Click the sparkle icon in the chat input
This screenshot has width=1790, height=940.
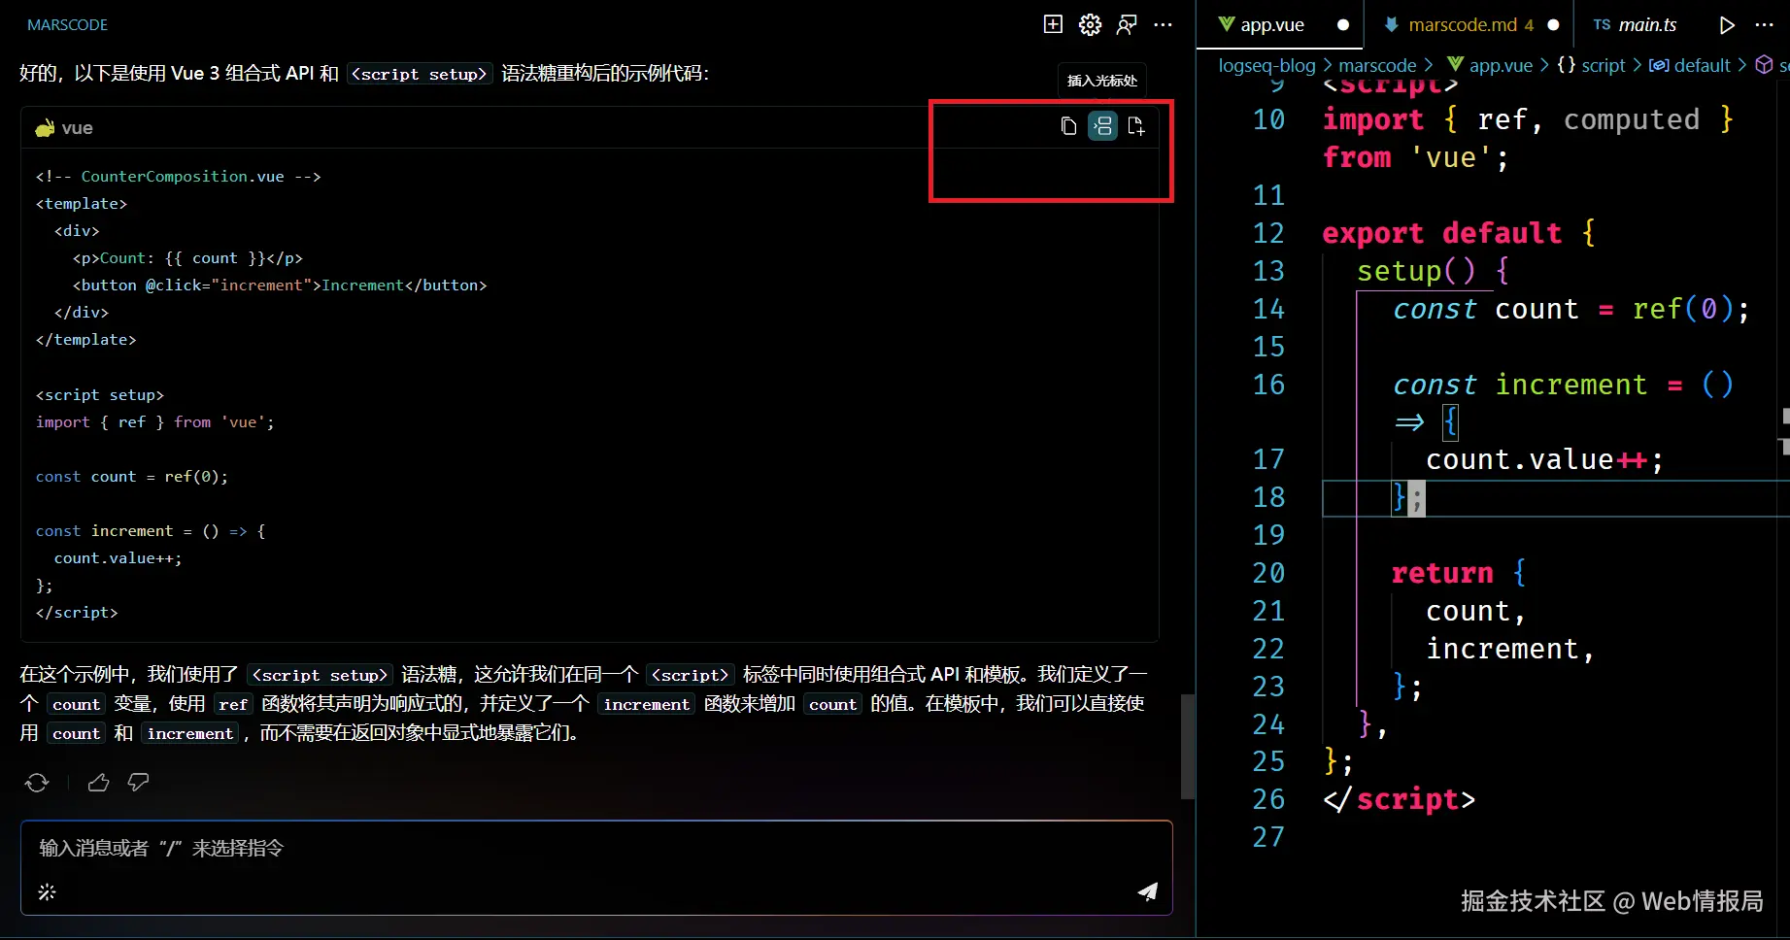click(x=47, y=891)
